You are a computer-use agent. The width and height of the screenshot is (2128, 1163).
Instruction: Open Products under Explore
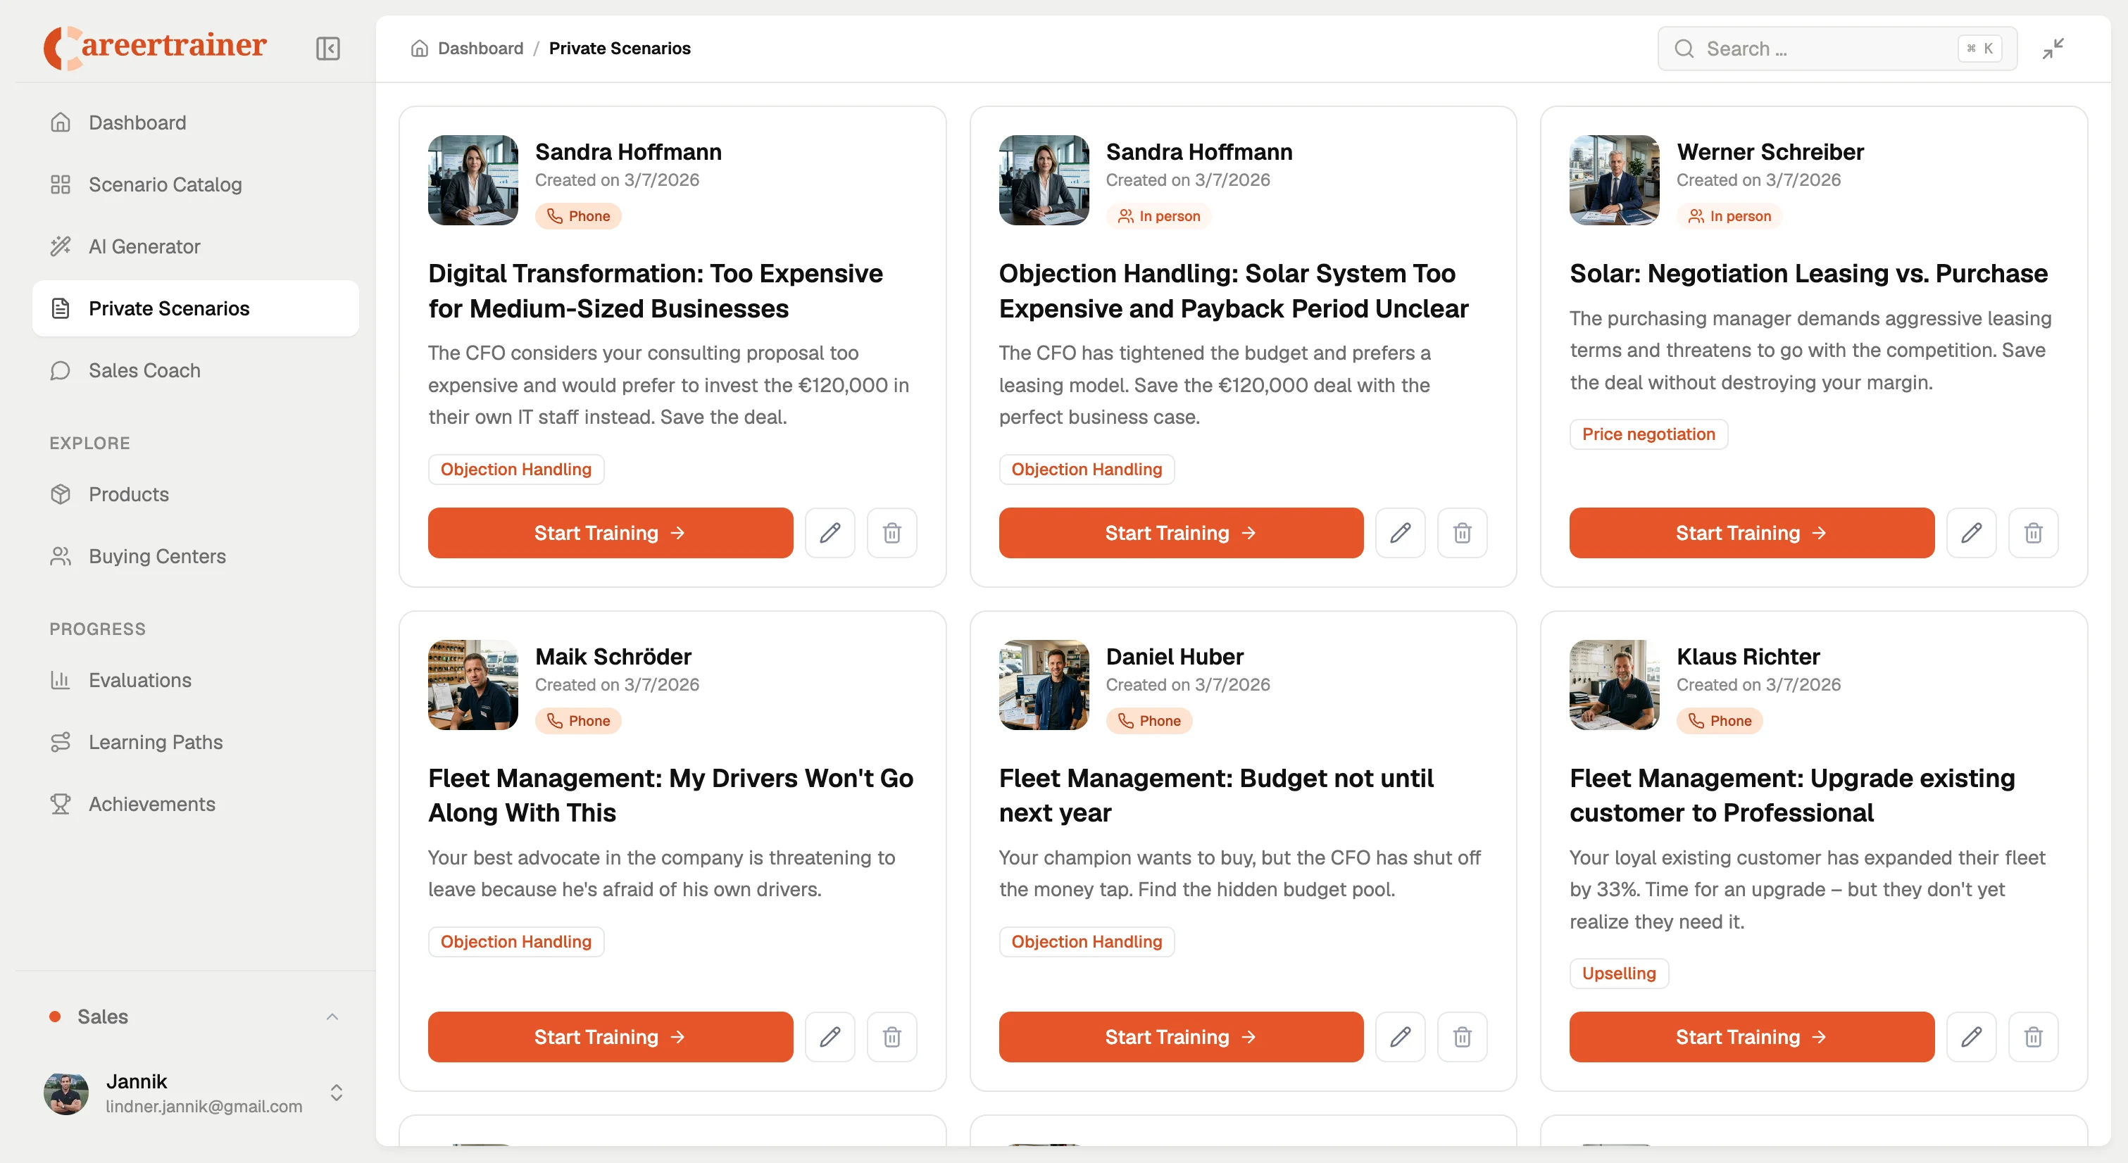pyautogui.click(x=195, y=494)
